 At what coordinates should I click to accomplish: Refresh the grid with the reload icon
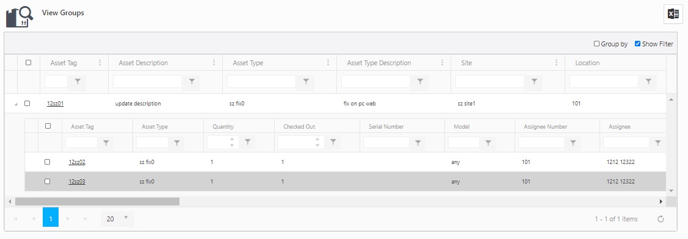661,219
